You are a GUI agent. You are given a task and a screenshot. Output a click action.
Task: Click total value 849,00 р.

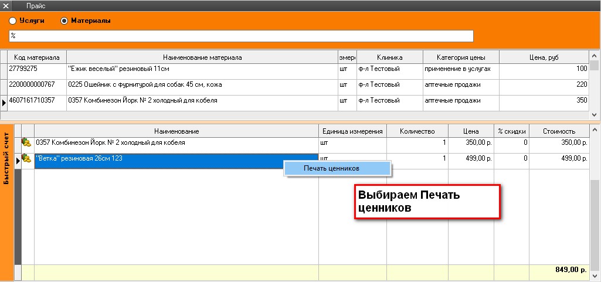coord(571,270)
